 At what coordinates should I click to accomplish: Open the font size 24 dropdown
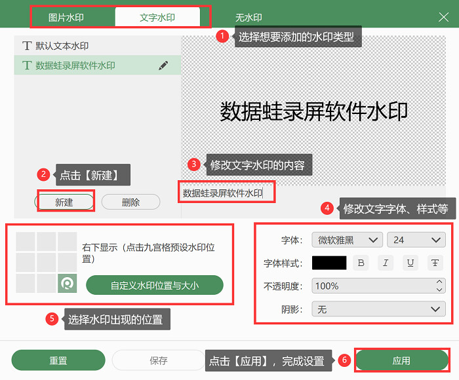pyautogui.click(x=416, y=240)
